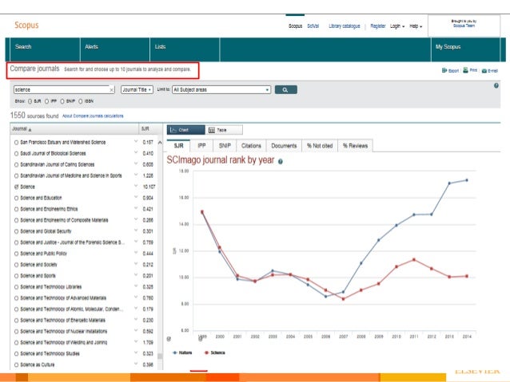Open the All Subject areas dropdown
The width and height of the screenshot is (510, 382).
click(221, 90)
